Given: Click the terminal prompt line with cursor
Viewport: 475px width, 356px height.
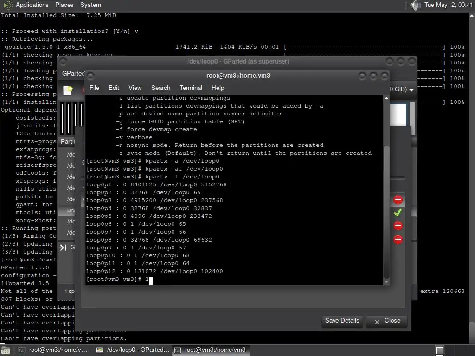Looking at the screenshot, I should [x=119, y=279].
